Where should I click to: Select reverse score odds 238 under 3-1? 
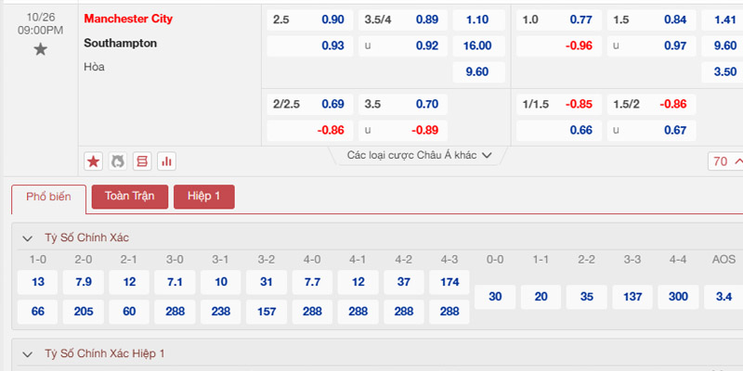[221, 312]
